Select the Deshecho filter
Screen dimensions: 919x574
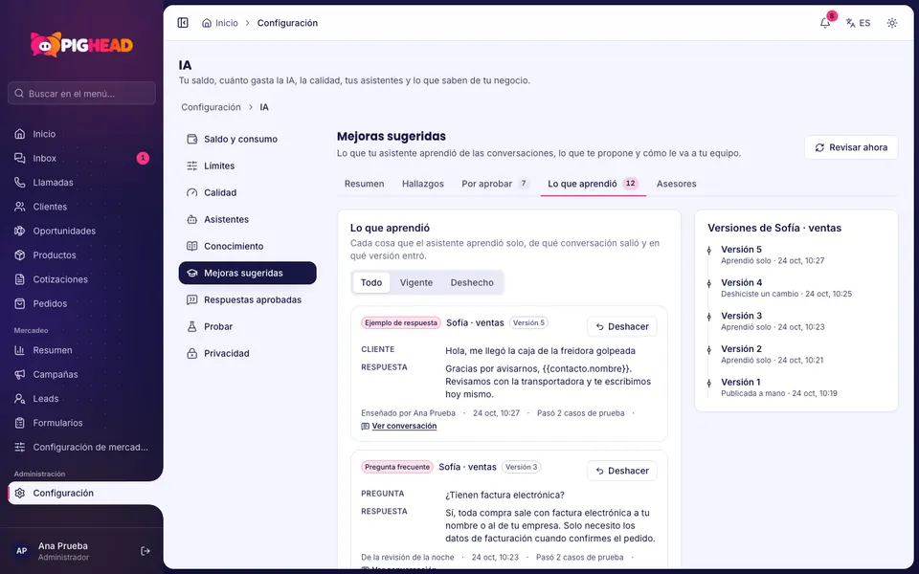tap(472, 282)
